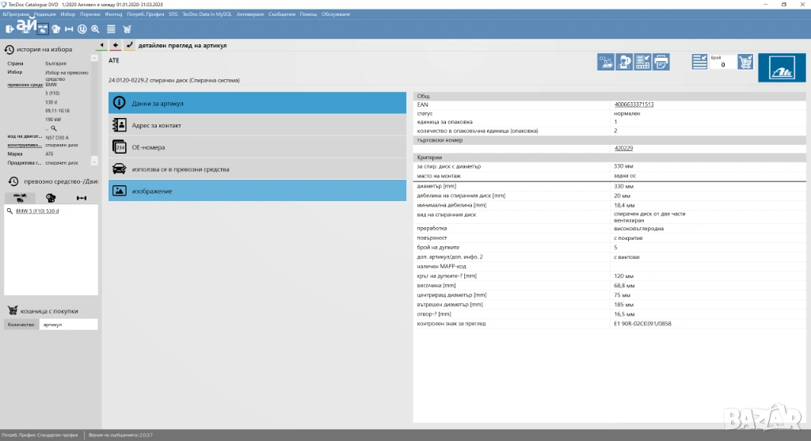
Task: Switch to engine tab in vehicle history panel
Action: pos(51,198)
